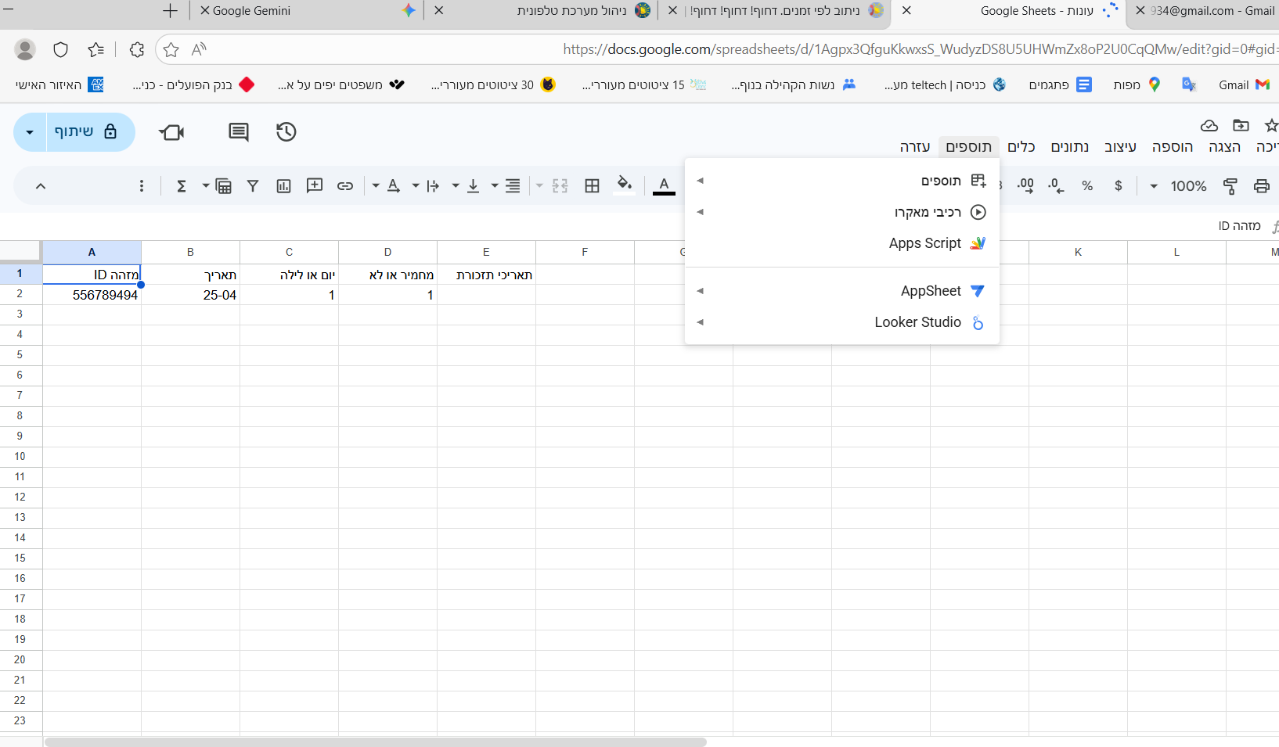Click the paint format roller icon
1279x747 pixels.
click(1230, 186)
